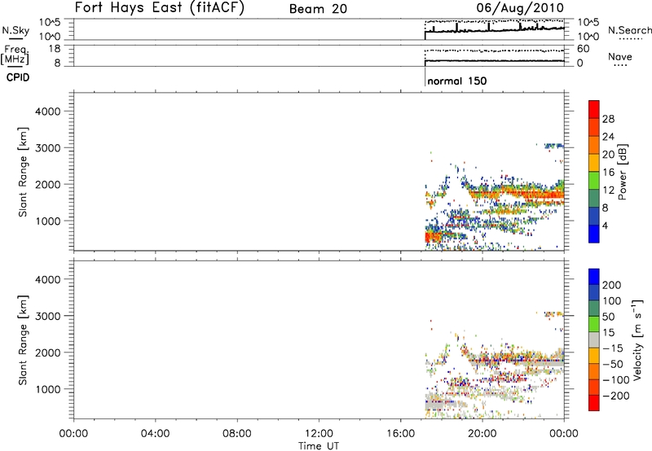This screenshot has width=652, height=451.
Task: Click the '3000' label on the velocity panel axis
Action: click(48, 316)
